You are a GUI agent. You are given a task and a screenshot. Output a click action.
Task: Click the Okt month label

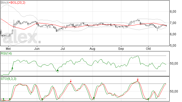(148, 48)
